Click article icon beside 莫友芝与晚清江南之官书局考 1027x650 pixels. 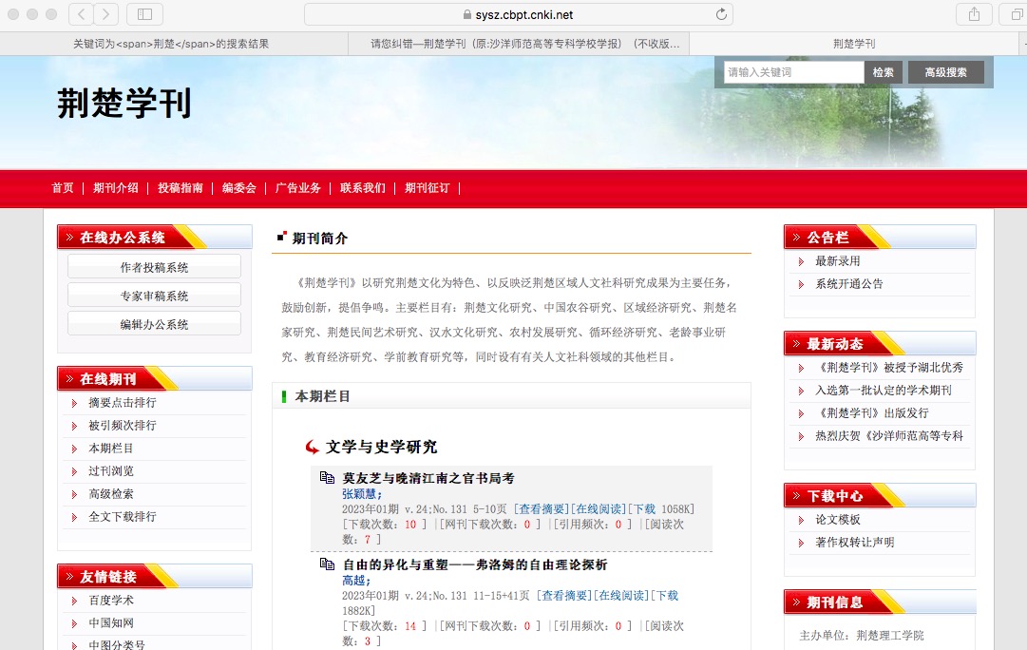tap(327, 478)
